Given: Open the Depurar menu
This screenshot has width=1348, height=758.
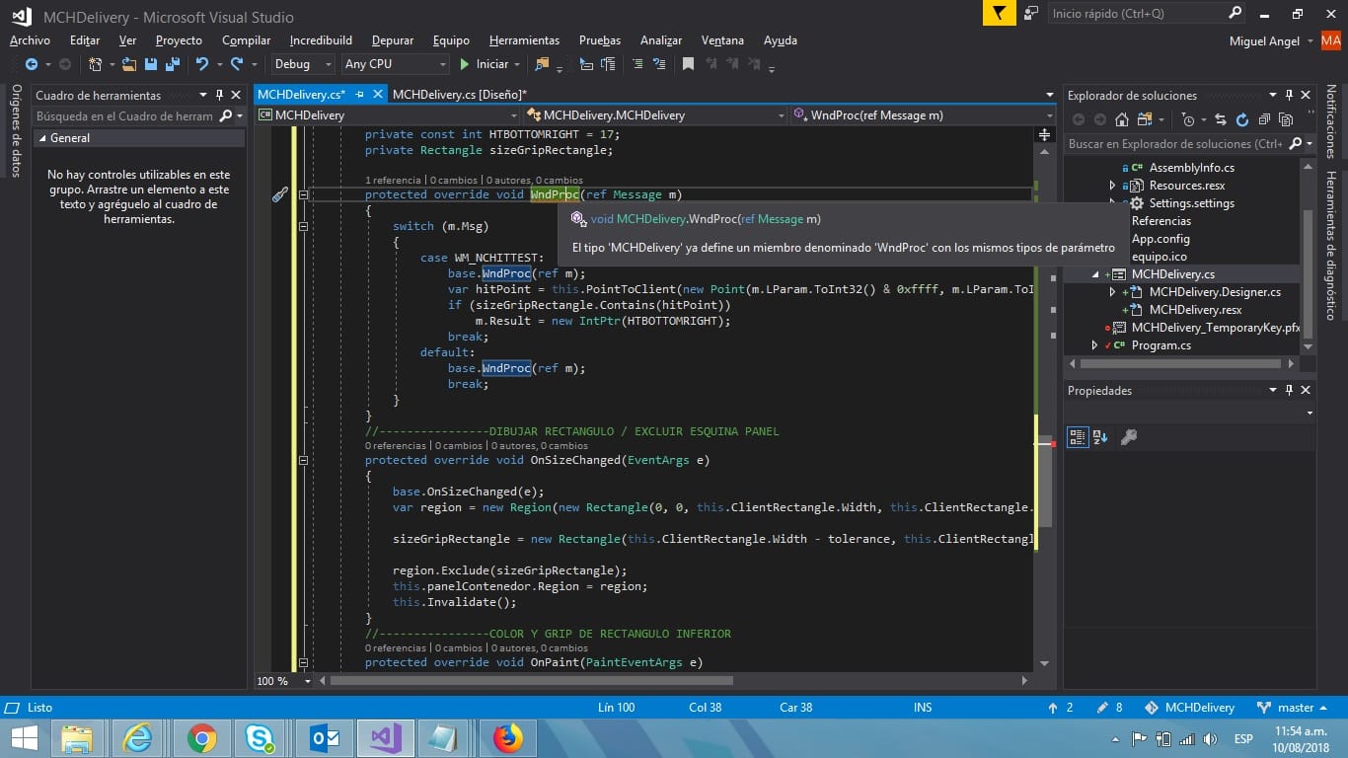Looking at the screenshot, I should tap(392, 40).
